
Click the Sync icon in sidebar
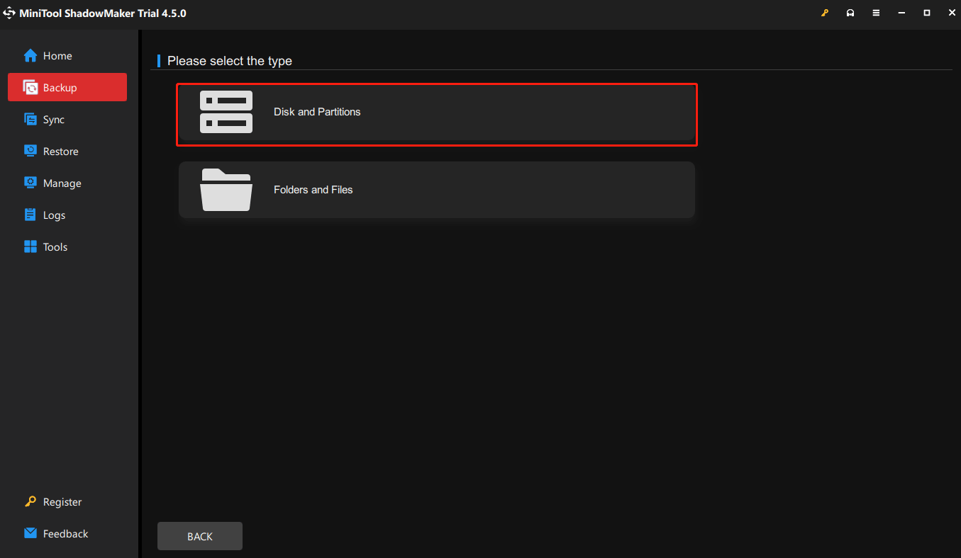(x=30, y=120)
